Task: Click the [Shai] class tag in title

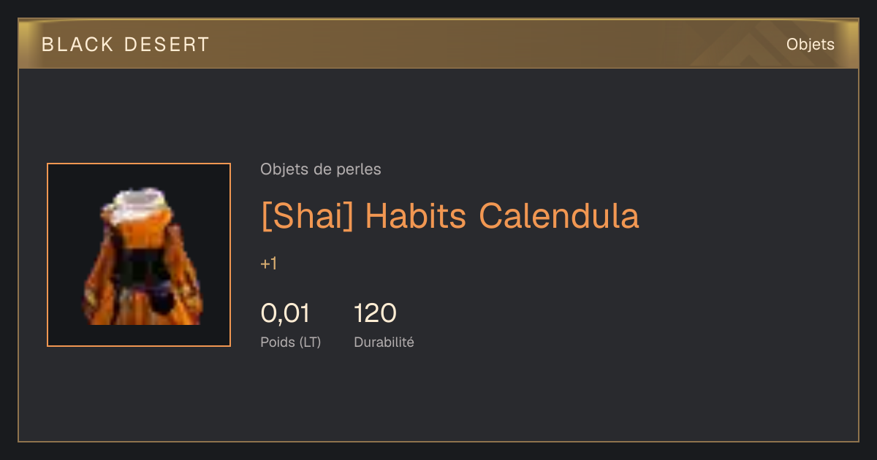Action: click(x=308, y=216)
